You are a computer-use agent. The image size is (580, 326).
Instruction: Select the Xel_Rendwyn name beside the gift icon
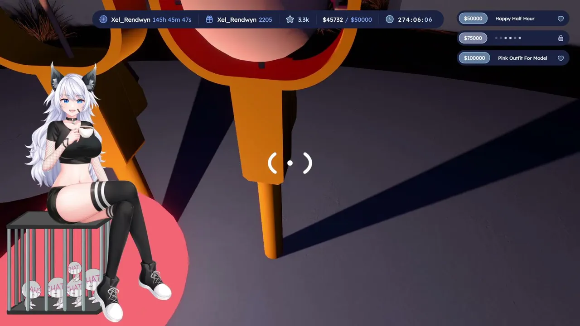(x=237, y=19)
